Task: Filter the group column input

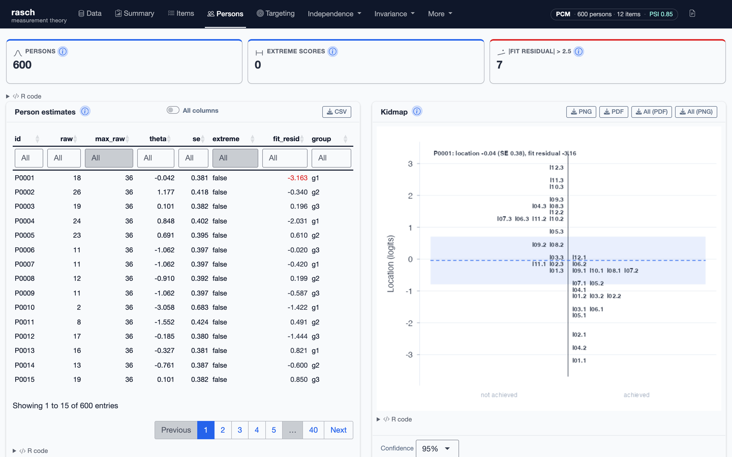Action: click(331, 158)
